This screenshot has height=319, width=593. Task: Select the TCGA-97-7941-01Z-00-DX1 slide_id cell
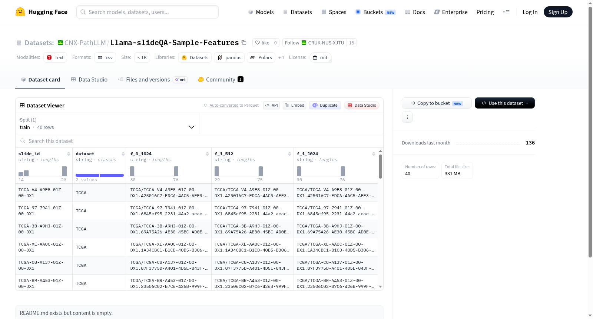pyautogui.click(x=44, y=211)
